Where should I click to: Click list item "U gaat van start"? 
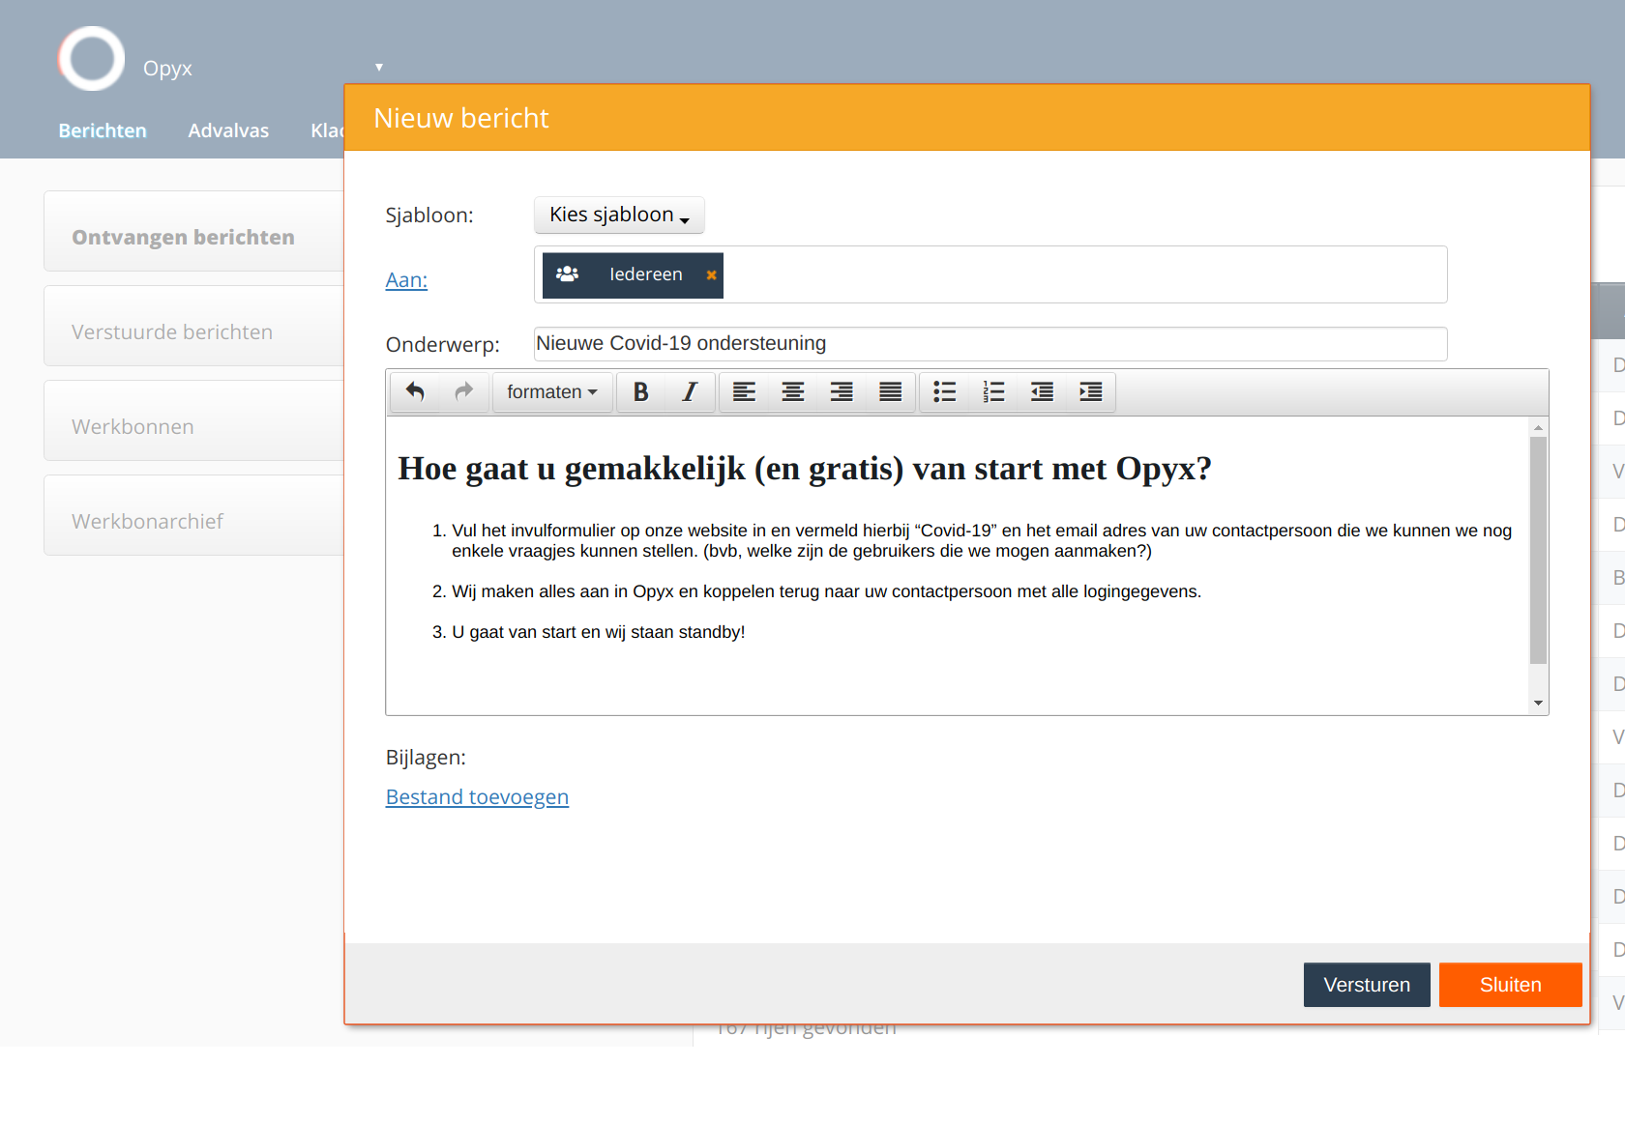[598, 632]
